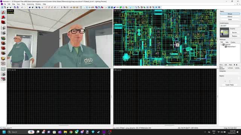Click the larger grid size icon
Image resolution: width=241 pixels, height=135 pixels.
click(11, 7)
